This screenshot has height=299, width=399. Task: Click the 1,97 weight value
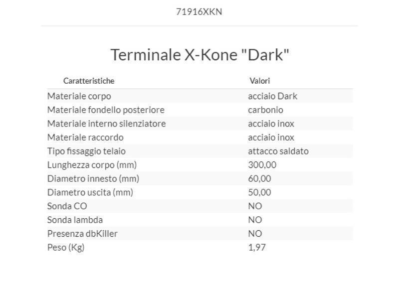click(x=256, y=247)
